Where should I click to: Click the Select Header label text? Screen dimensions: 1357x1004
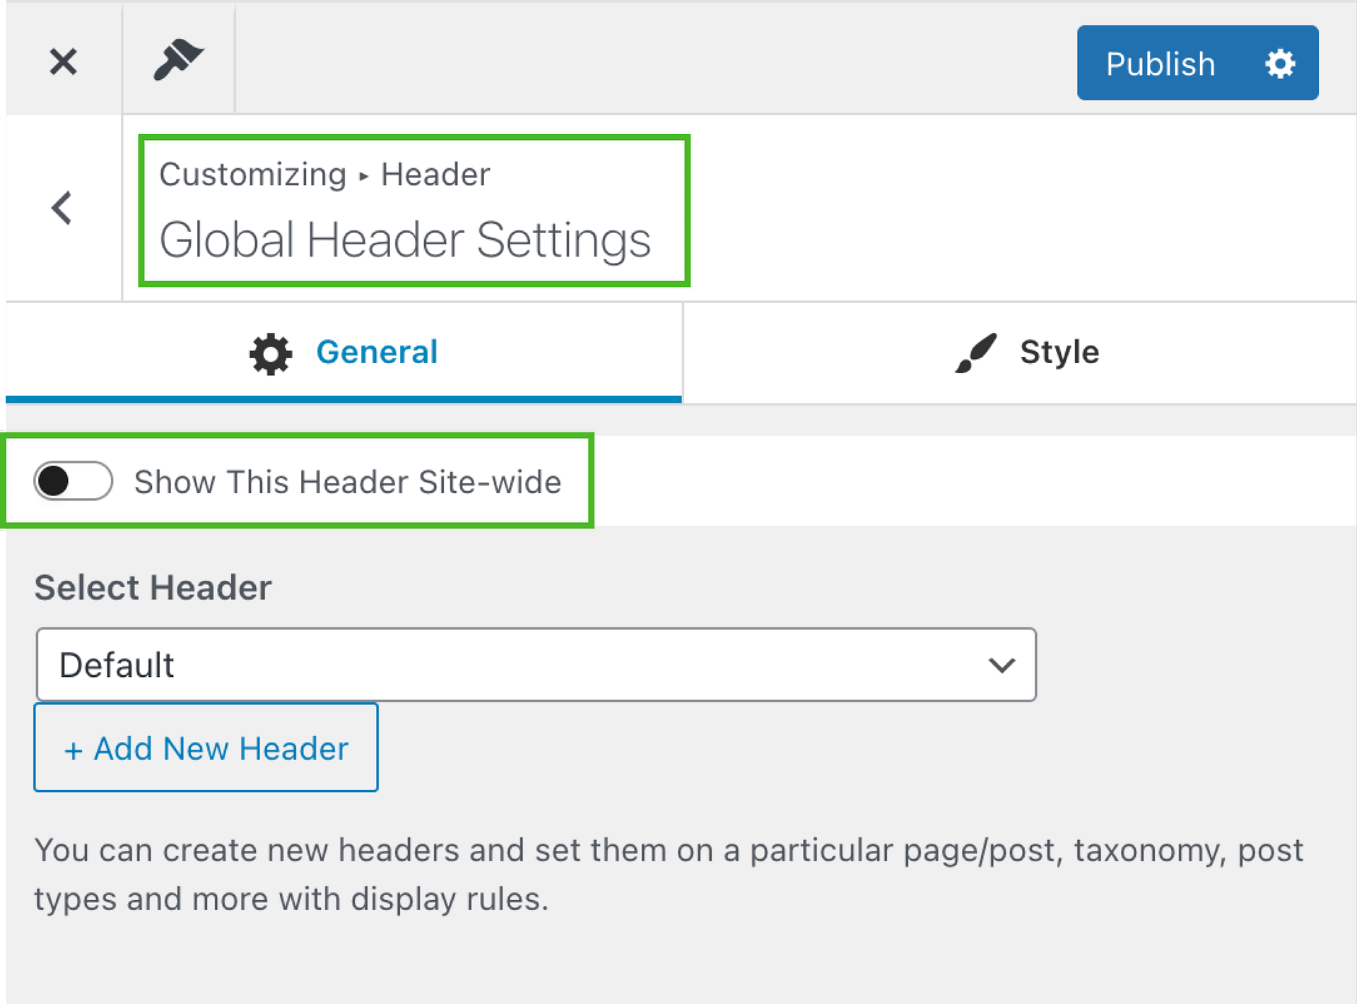pyautogui.click(x=152, y=586)
